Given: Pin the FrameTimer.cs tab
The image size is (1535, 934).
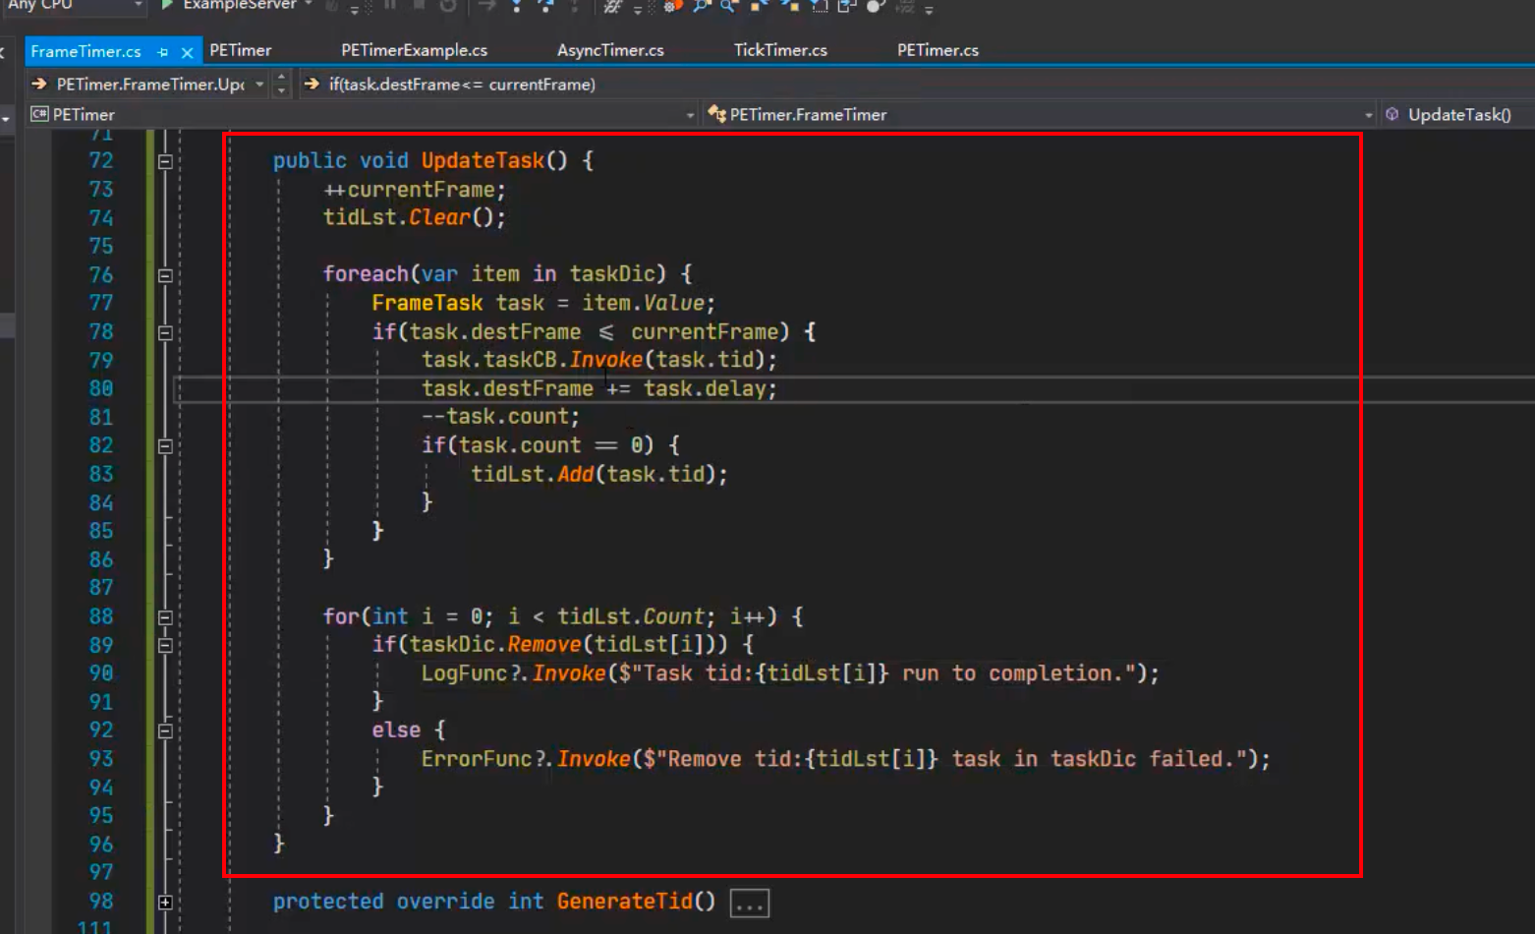Looking at the screenshot, I should coord(163,52).
